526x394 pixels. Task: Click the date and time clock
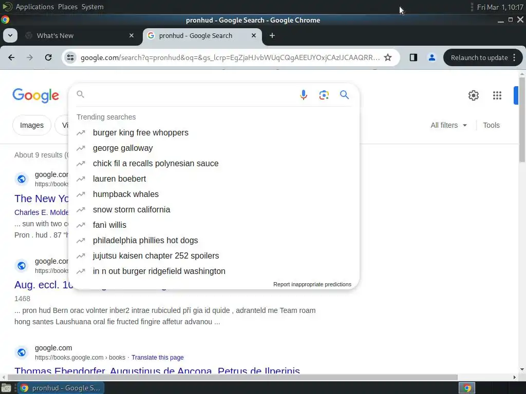coord(500,7)
